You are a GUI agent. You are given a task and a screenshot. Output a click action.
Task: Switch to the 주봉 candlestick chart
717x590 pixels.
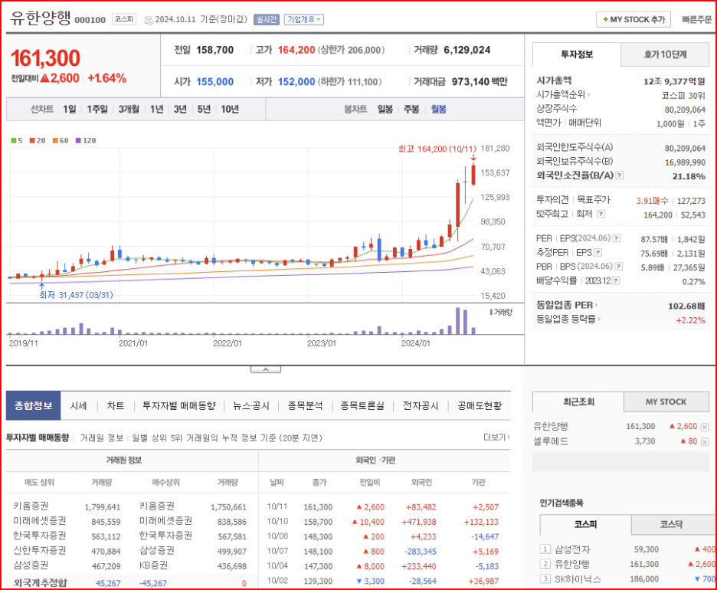point(411,110)
